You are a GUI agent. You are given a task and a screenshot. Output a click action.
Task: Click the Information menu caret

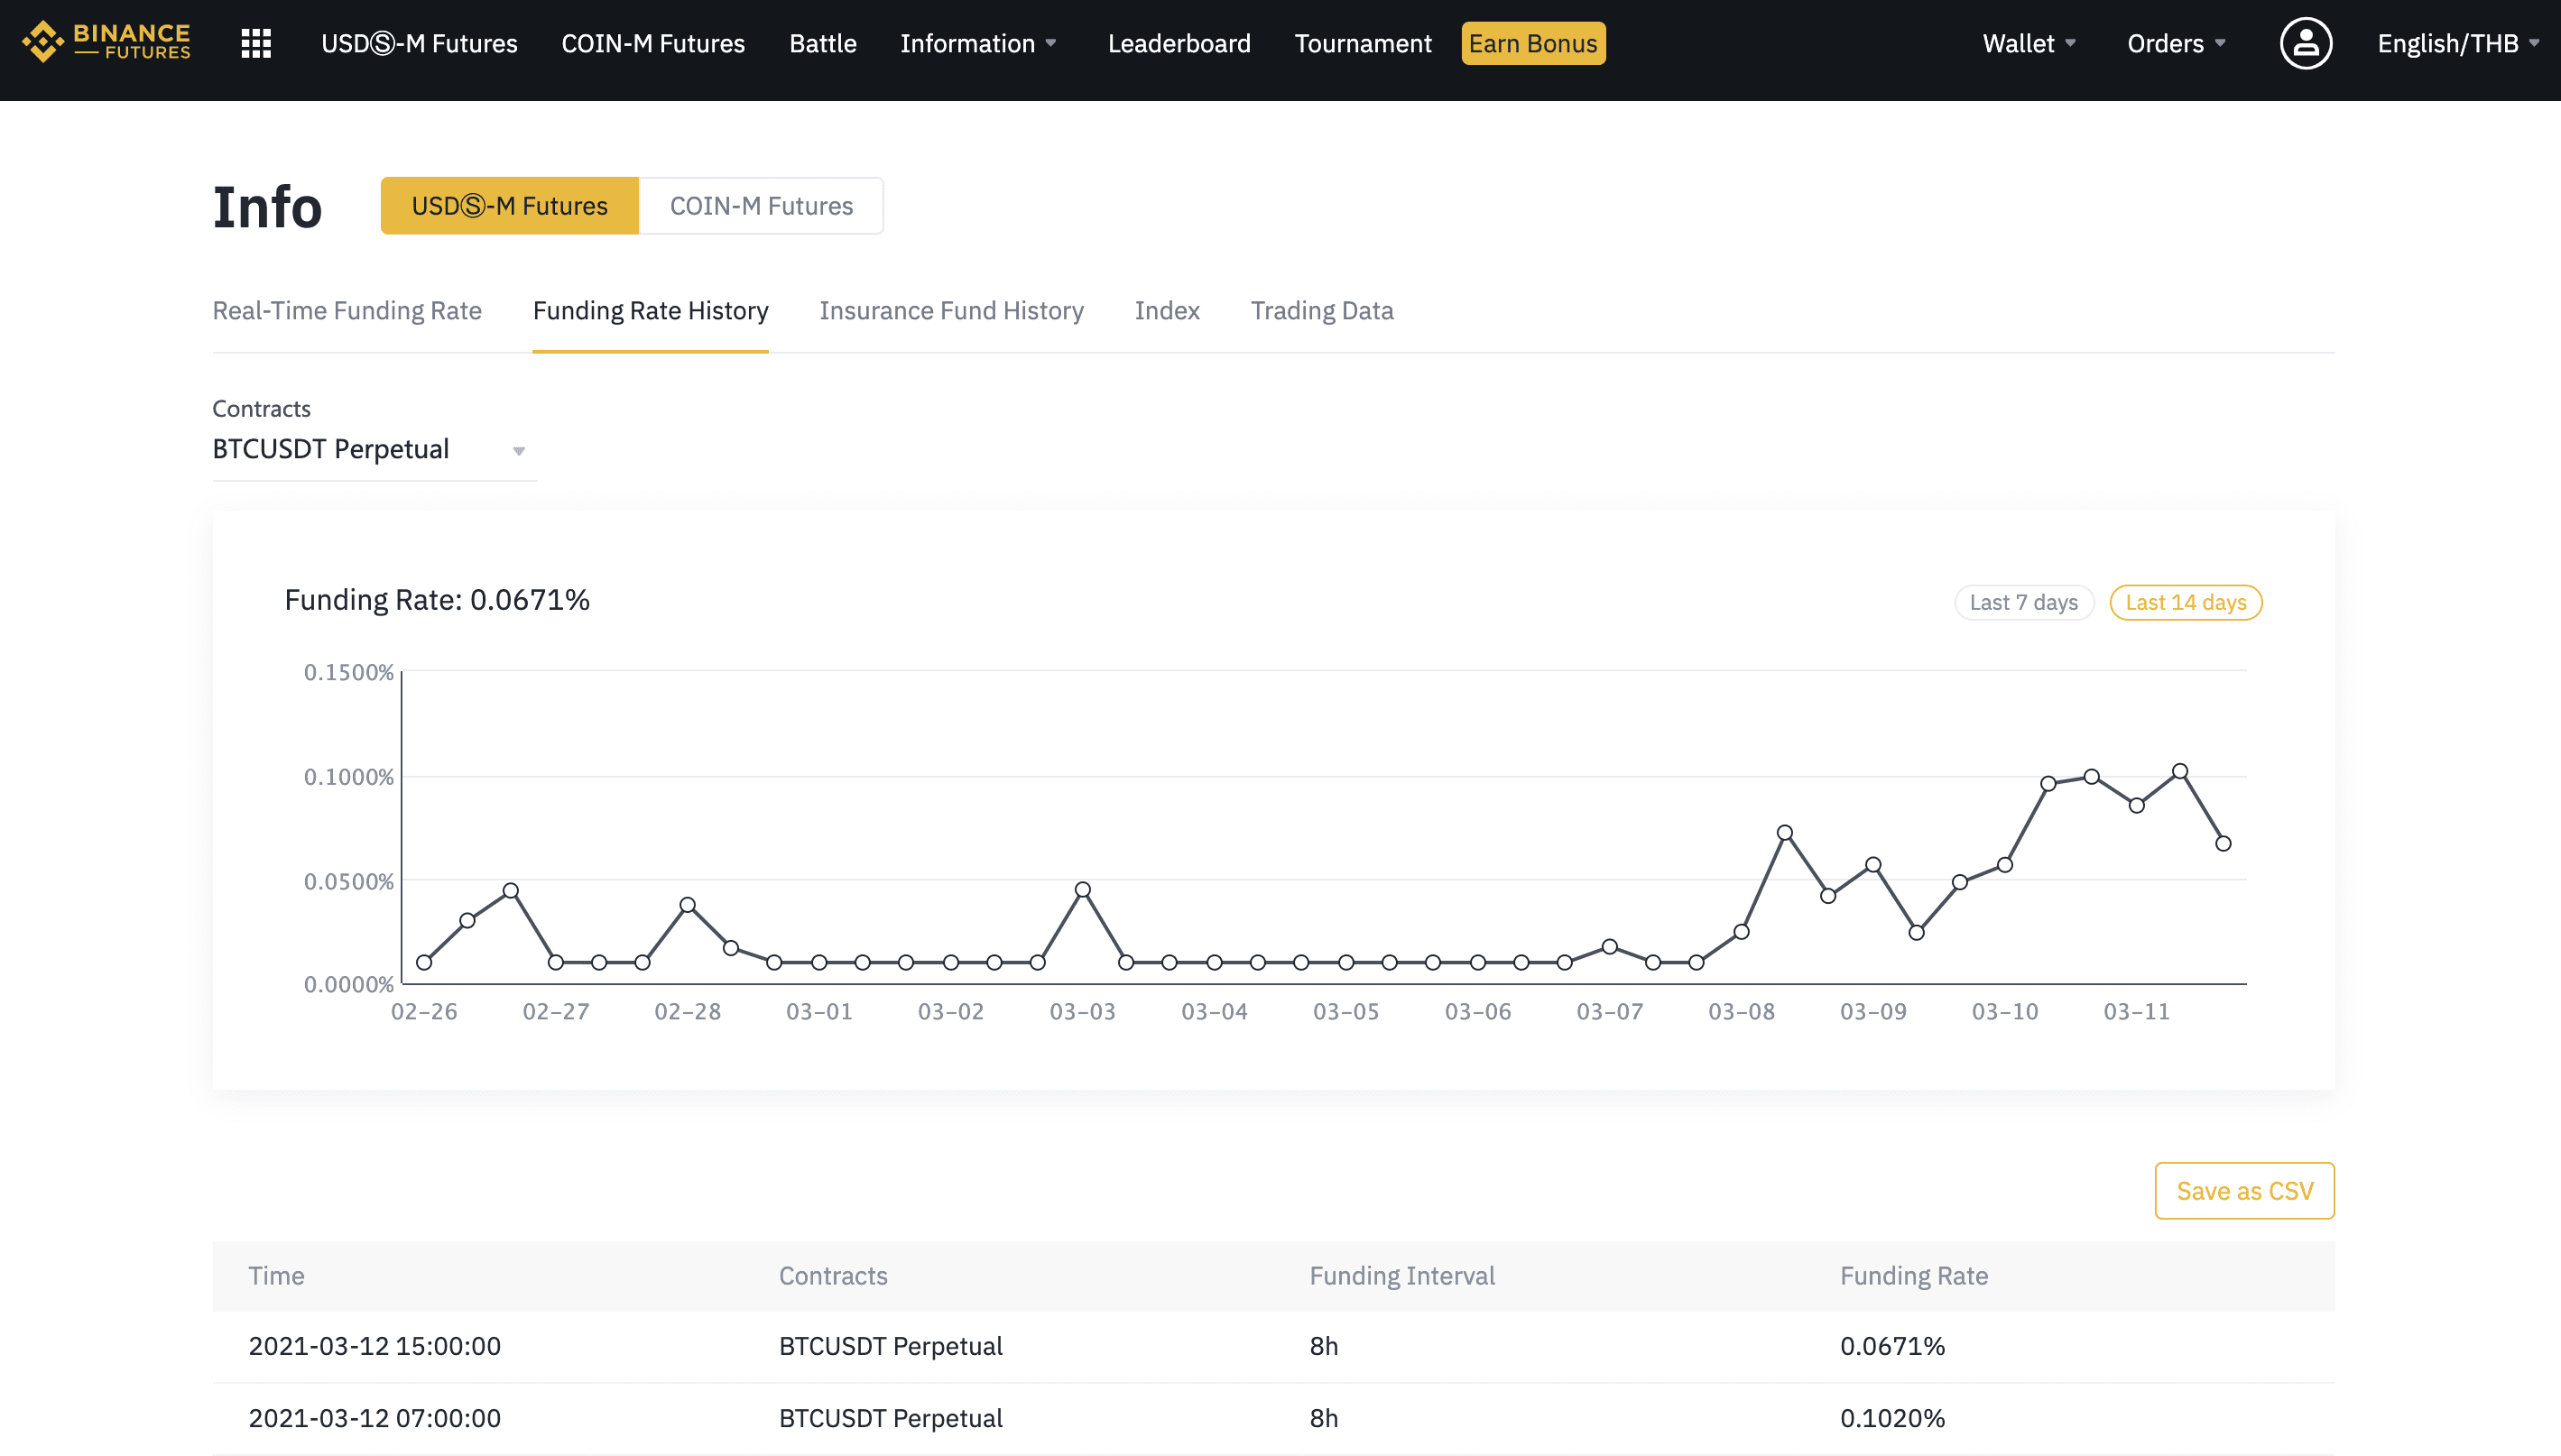coord(1051,43)
